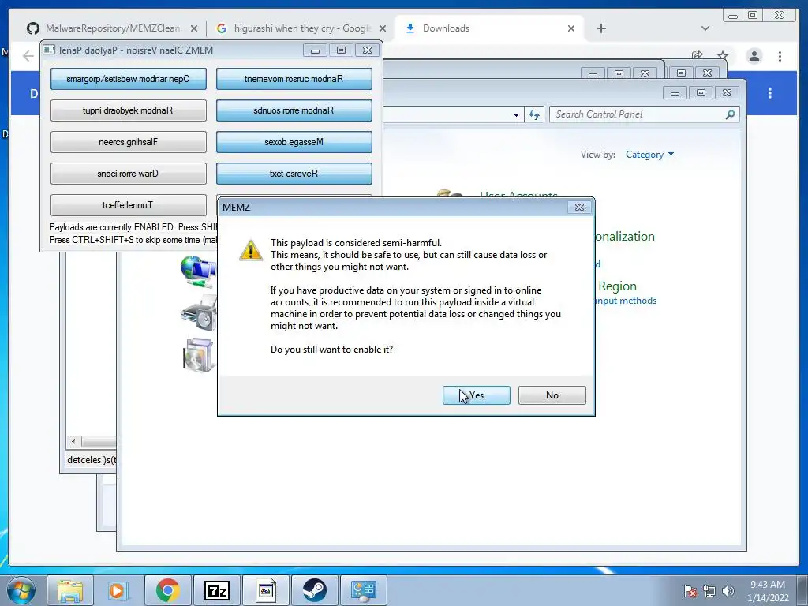Open the volume speaker tray icon
Image resolution: width=808 pixels, height=606 pixels.
click(x=728, y=591)
